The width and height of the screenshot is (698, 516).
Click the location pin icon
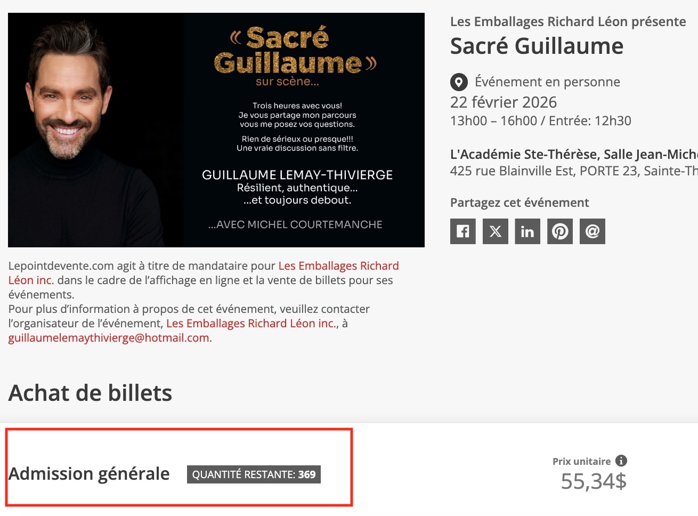(x=459, y=82)
